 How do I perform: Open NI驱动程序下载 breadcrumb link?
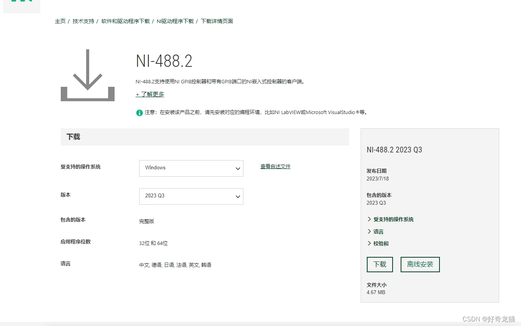tap(175, 21)
